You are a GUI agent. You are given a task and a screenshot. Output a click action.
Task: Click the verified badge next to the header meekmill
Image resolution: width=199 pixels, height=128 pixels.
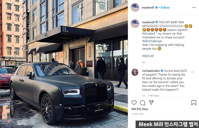pyautogui.click(x=156, y=8)
